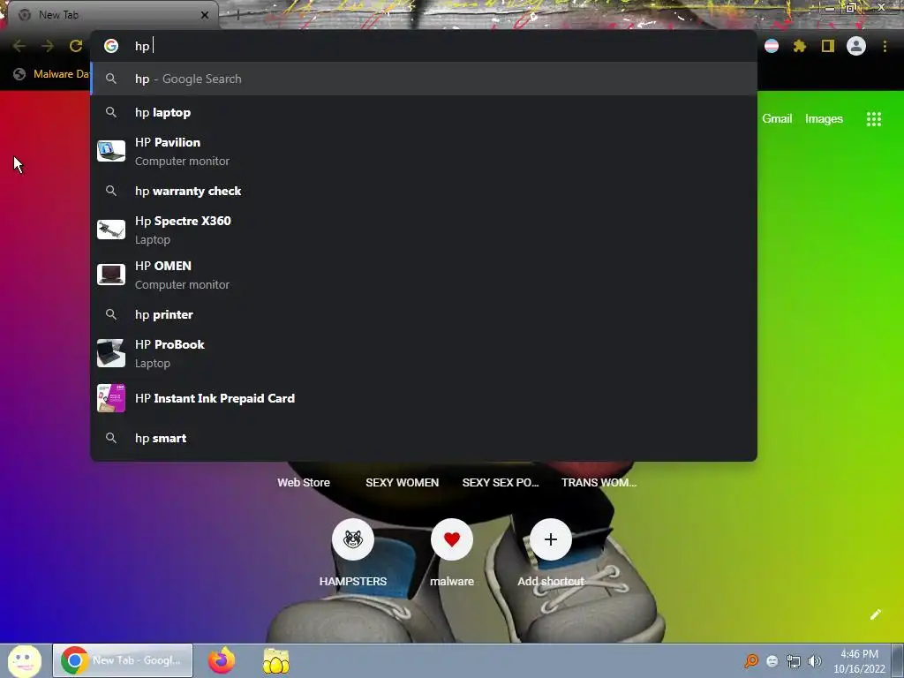Open the TRANS WOM... shortcut label

pos(599,483)
